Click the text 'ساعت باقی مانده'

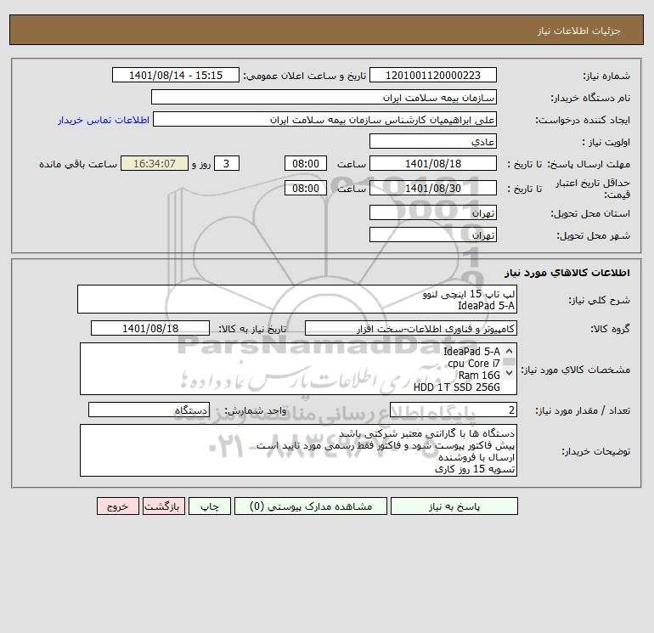click(78, 164)
